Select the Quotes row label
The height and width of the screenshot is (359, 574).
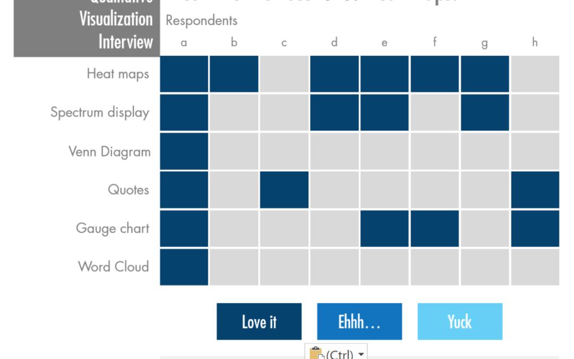pos(129,190)
